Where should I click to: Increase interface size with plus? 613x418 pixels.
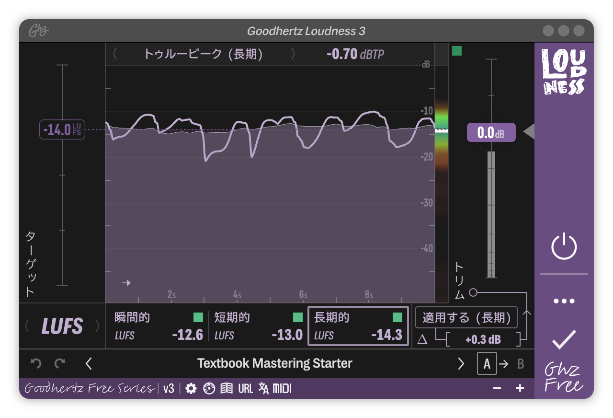(x=520, y=388)
